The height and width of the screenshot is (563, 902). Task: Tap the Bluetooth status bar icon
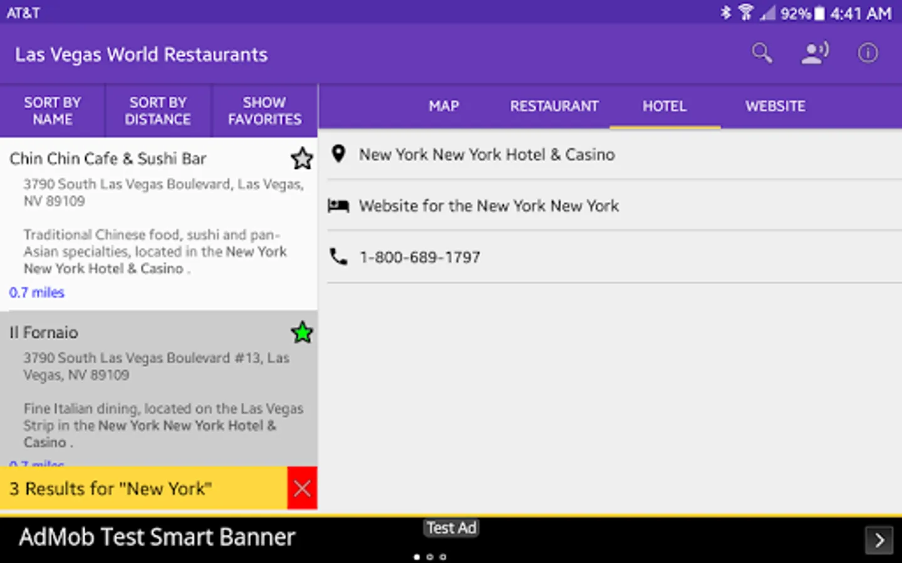point(725,13)
